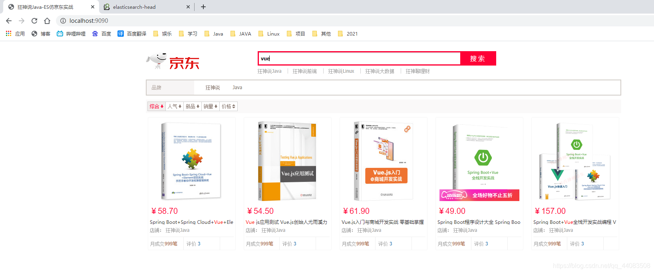Click price ¥58.70
Viewport: 654px width, 273px height.
coord(164,211)
